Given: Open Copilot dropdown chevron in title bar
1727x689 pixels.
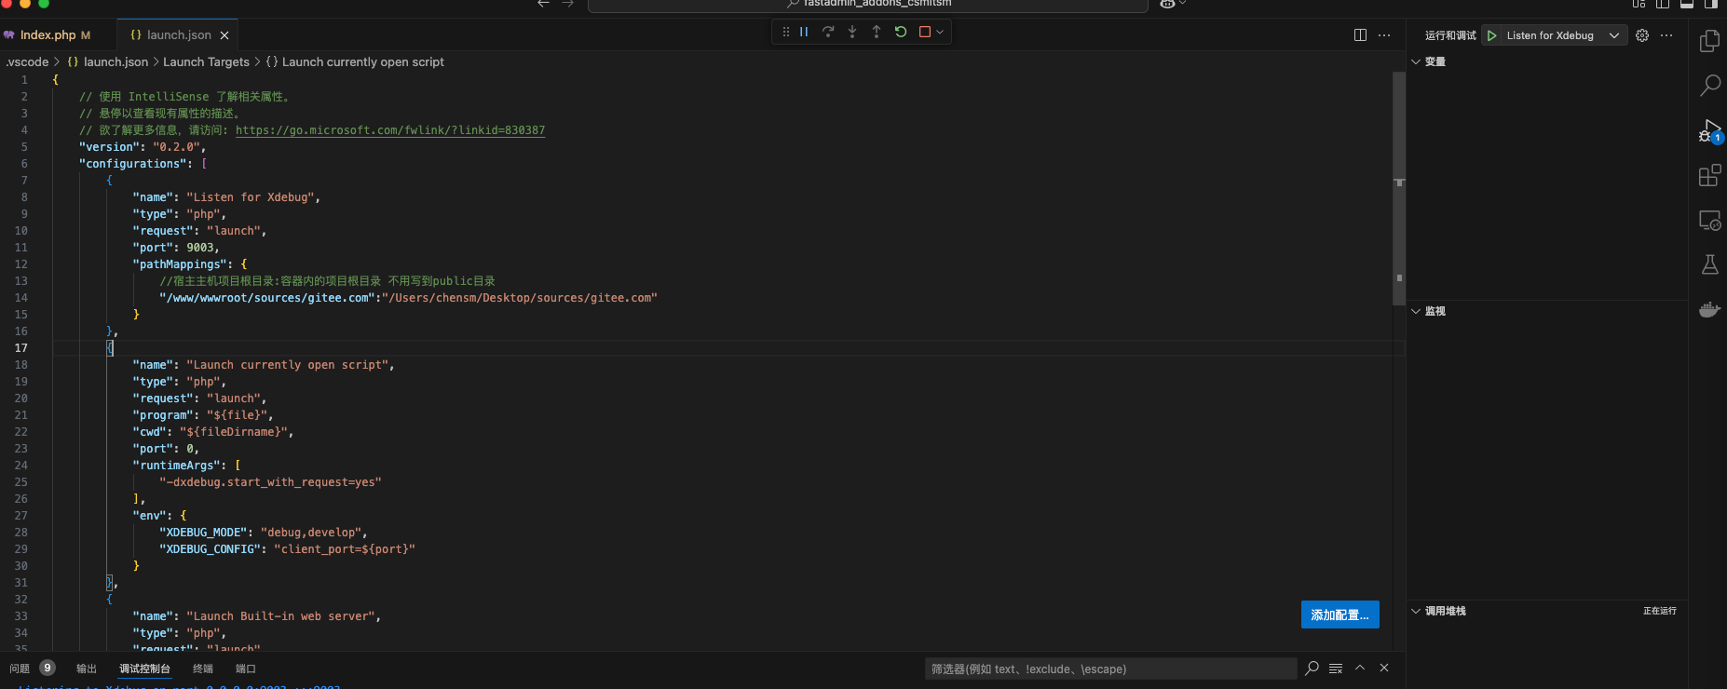Looking at the screenshot, I should pyautogui.click(x=1183, y=4).
